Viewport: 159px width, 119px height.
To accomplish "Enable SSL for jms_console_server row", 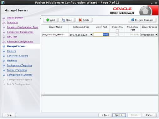I will pos(117,35).
